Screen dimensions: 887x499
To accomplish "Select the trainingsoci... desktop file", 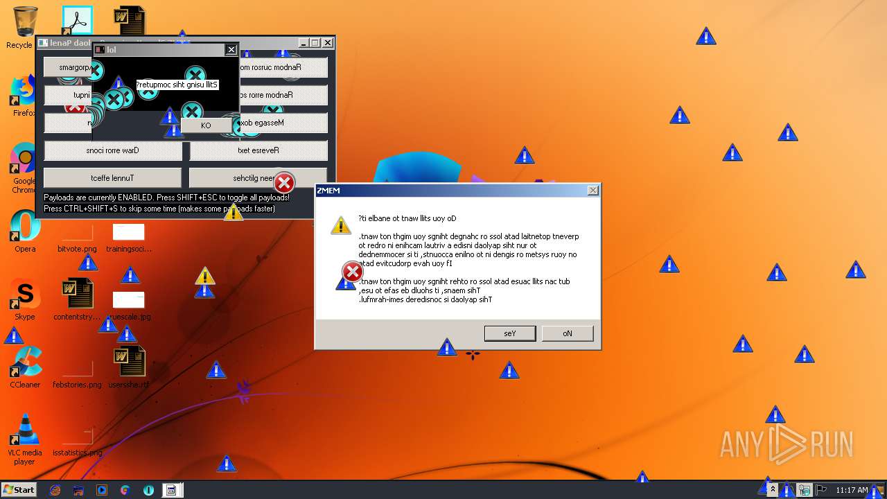I will (129, 238).
